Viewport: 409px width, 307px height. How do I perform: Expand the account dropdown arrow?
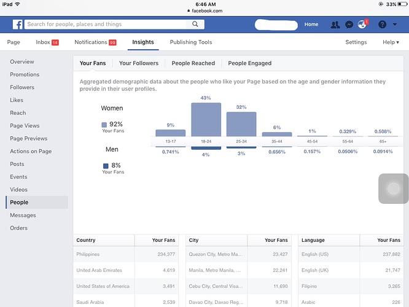click(395, 25)
